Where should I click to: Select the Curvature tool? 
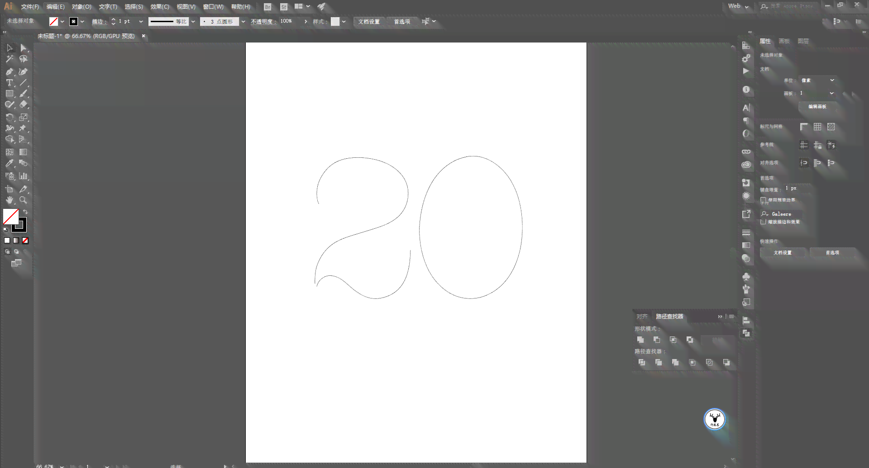(24, 72)
